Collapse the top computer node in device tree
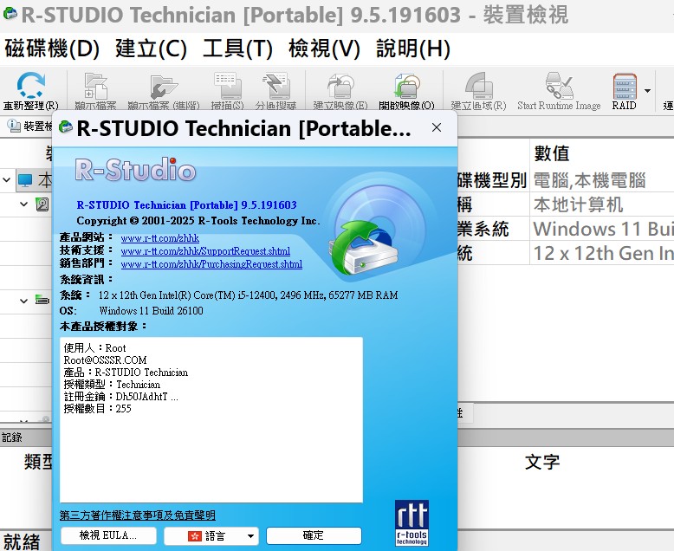This screenshot has width=674, height=551. 7,180
